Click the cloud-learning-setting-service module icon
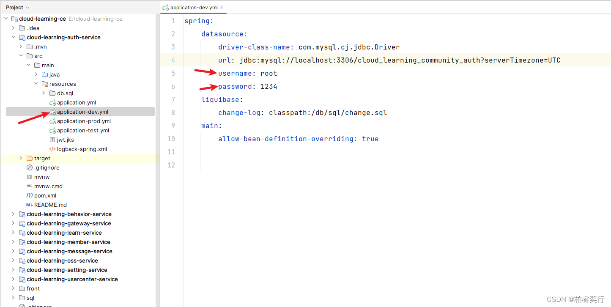The image size is (611, 307). [x=22, y=270]
